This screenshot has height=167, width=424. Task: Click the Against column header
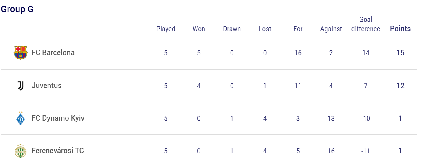(331, 29)
